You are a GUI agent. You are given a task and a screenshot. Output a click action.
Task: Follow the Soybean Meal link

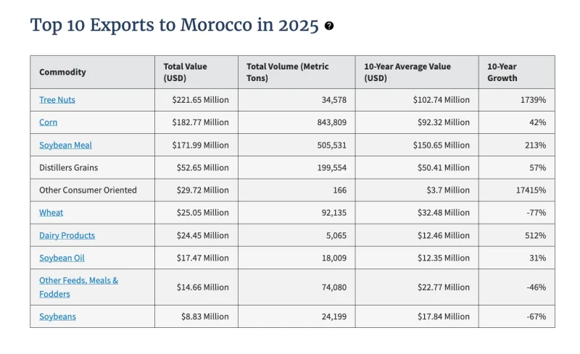(x=65, y=146)
